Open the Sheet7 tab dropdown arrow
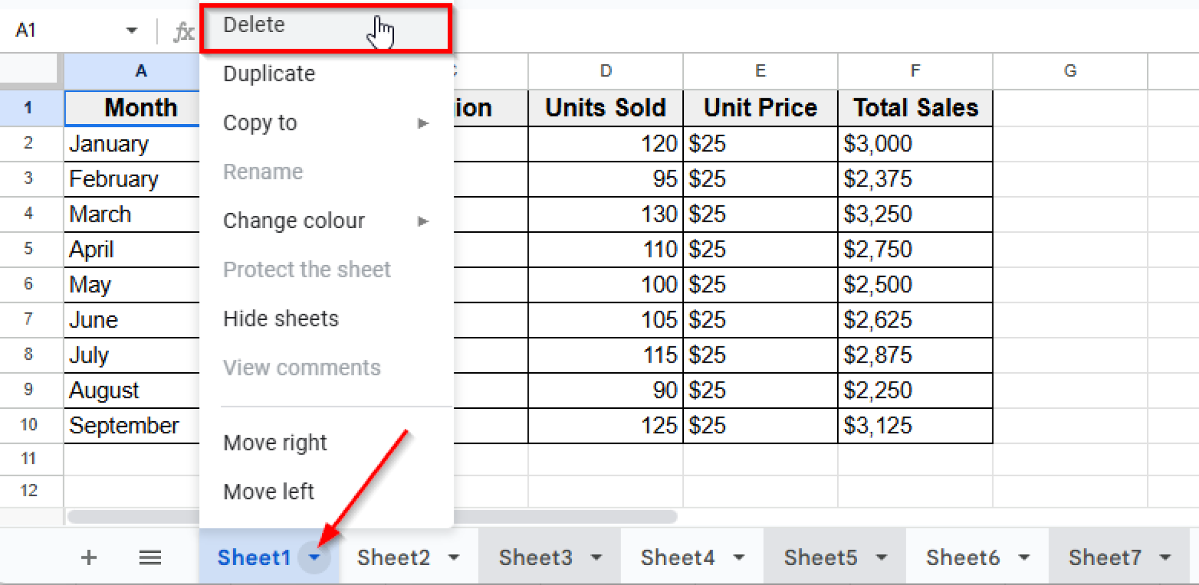Screen dimensions: 1199x585 tap(1166, 557)
